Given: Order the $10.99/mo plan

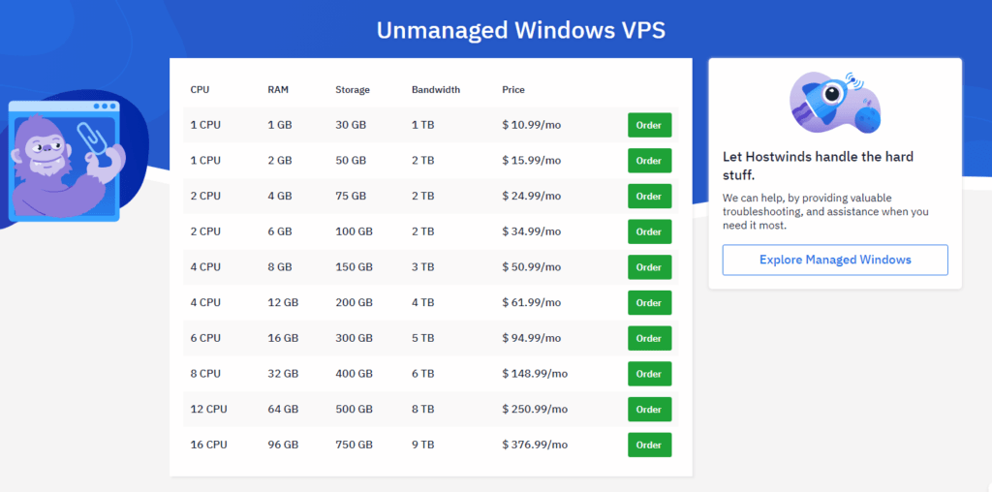Looking at the screenshot, I should coord(649,125).
